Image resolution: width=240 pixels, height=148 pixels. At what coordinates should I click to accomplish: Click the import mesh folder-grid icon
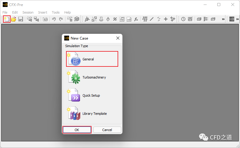(x=70, y=19)
